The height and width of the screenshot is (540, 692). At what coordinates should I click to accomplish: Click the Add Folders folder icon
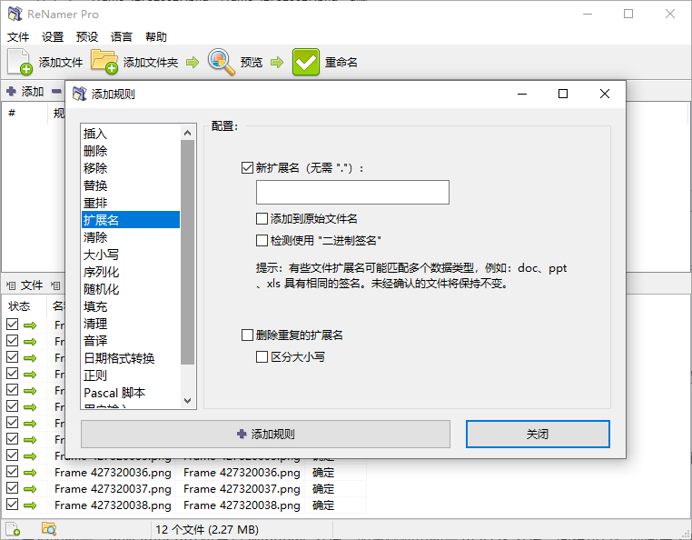(x=104, y=62)
